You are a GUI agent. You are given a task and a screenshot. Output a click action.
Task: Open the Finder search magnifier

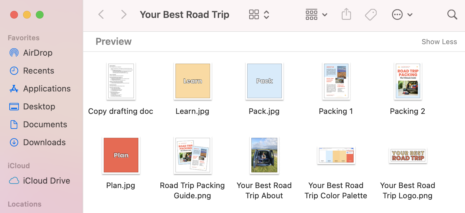452,15
